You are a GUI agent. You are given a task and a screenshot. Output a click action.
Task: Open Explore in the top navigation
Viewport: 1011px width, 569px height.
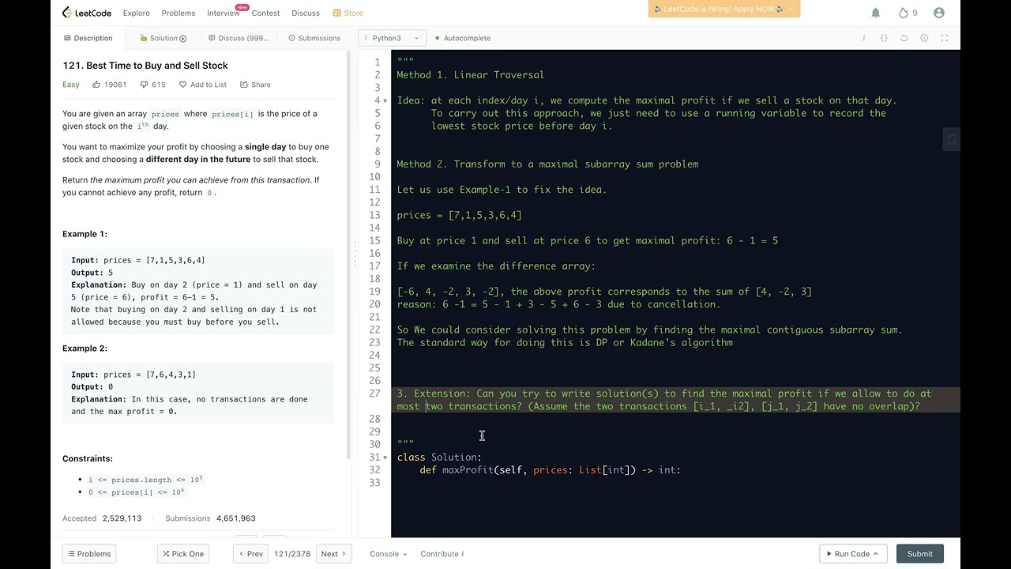pyautogui.click(x=136, y=13)
